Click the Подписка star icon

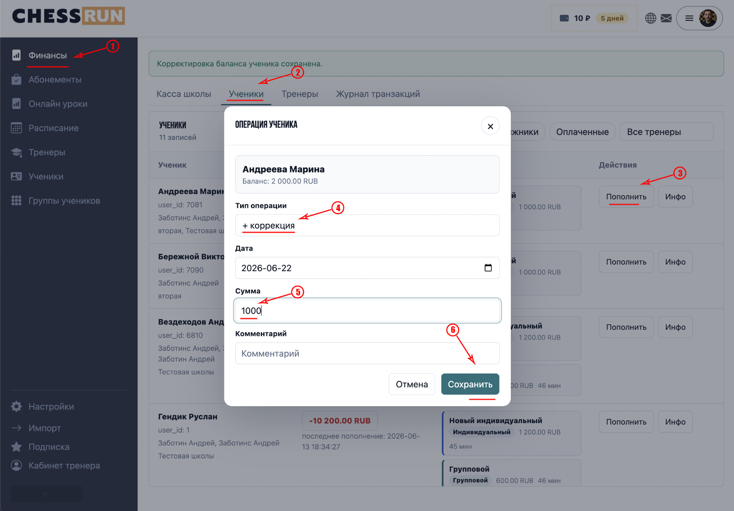pyautogui.click(x=16, y=447)
